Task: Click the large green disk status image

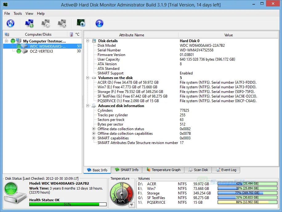Action: 15,193
